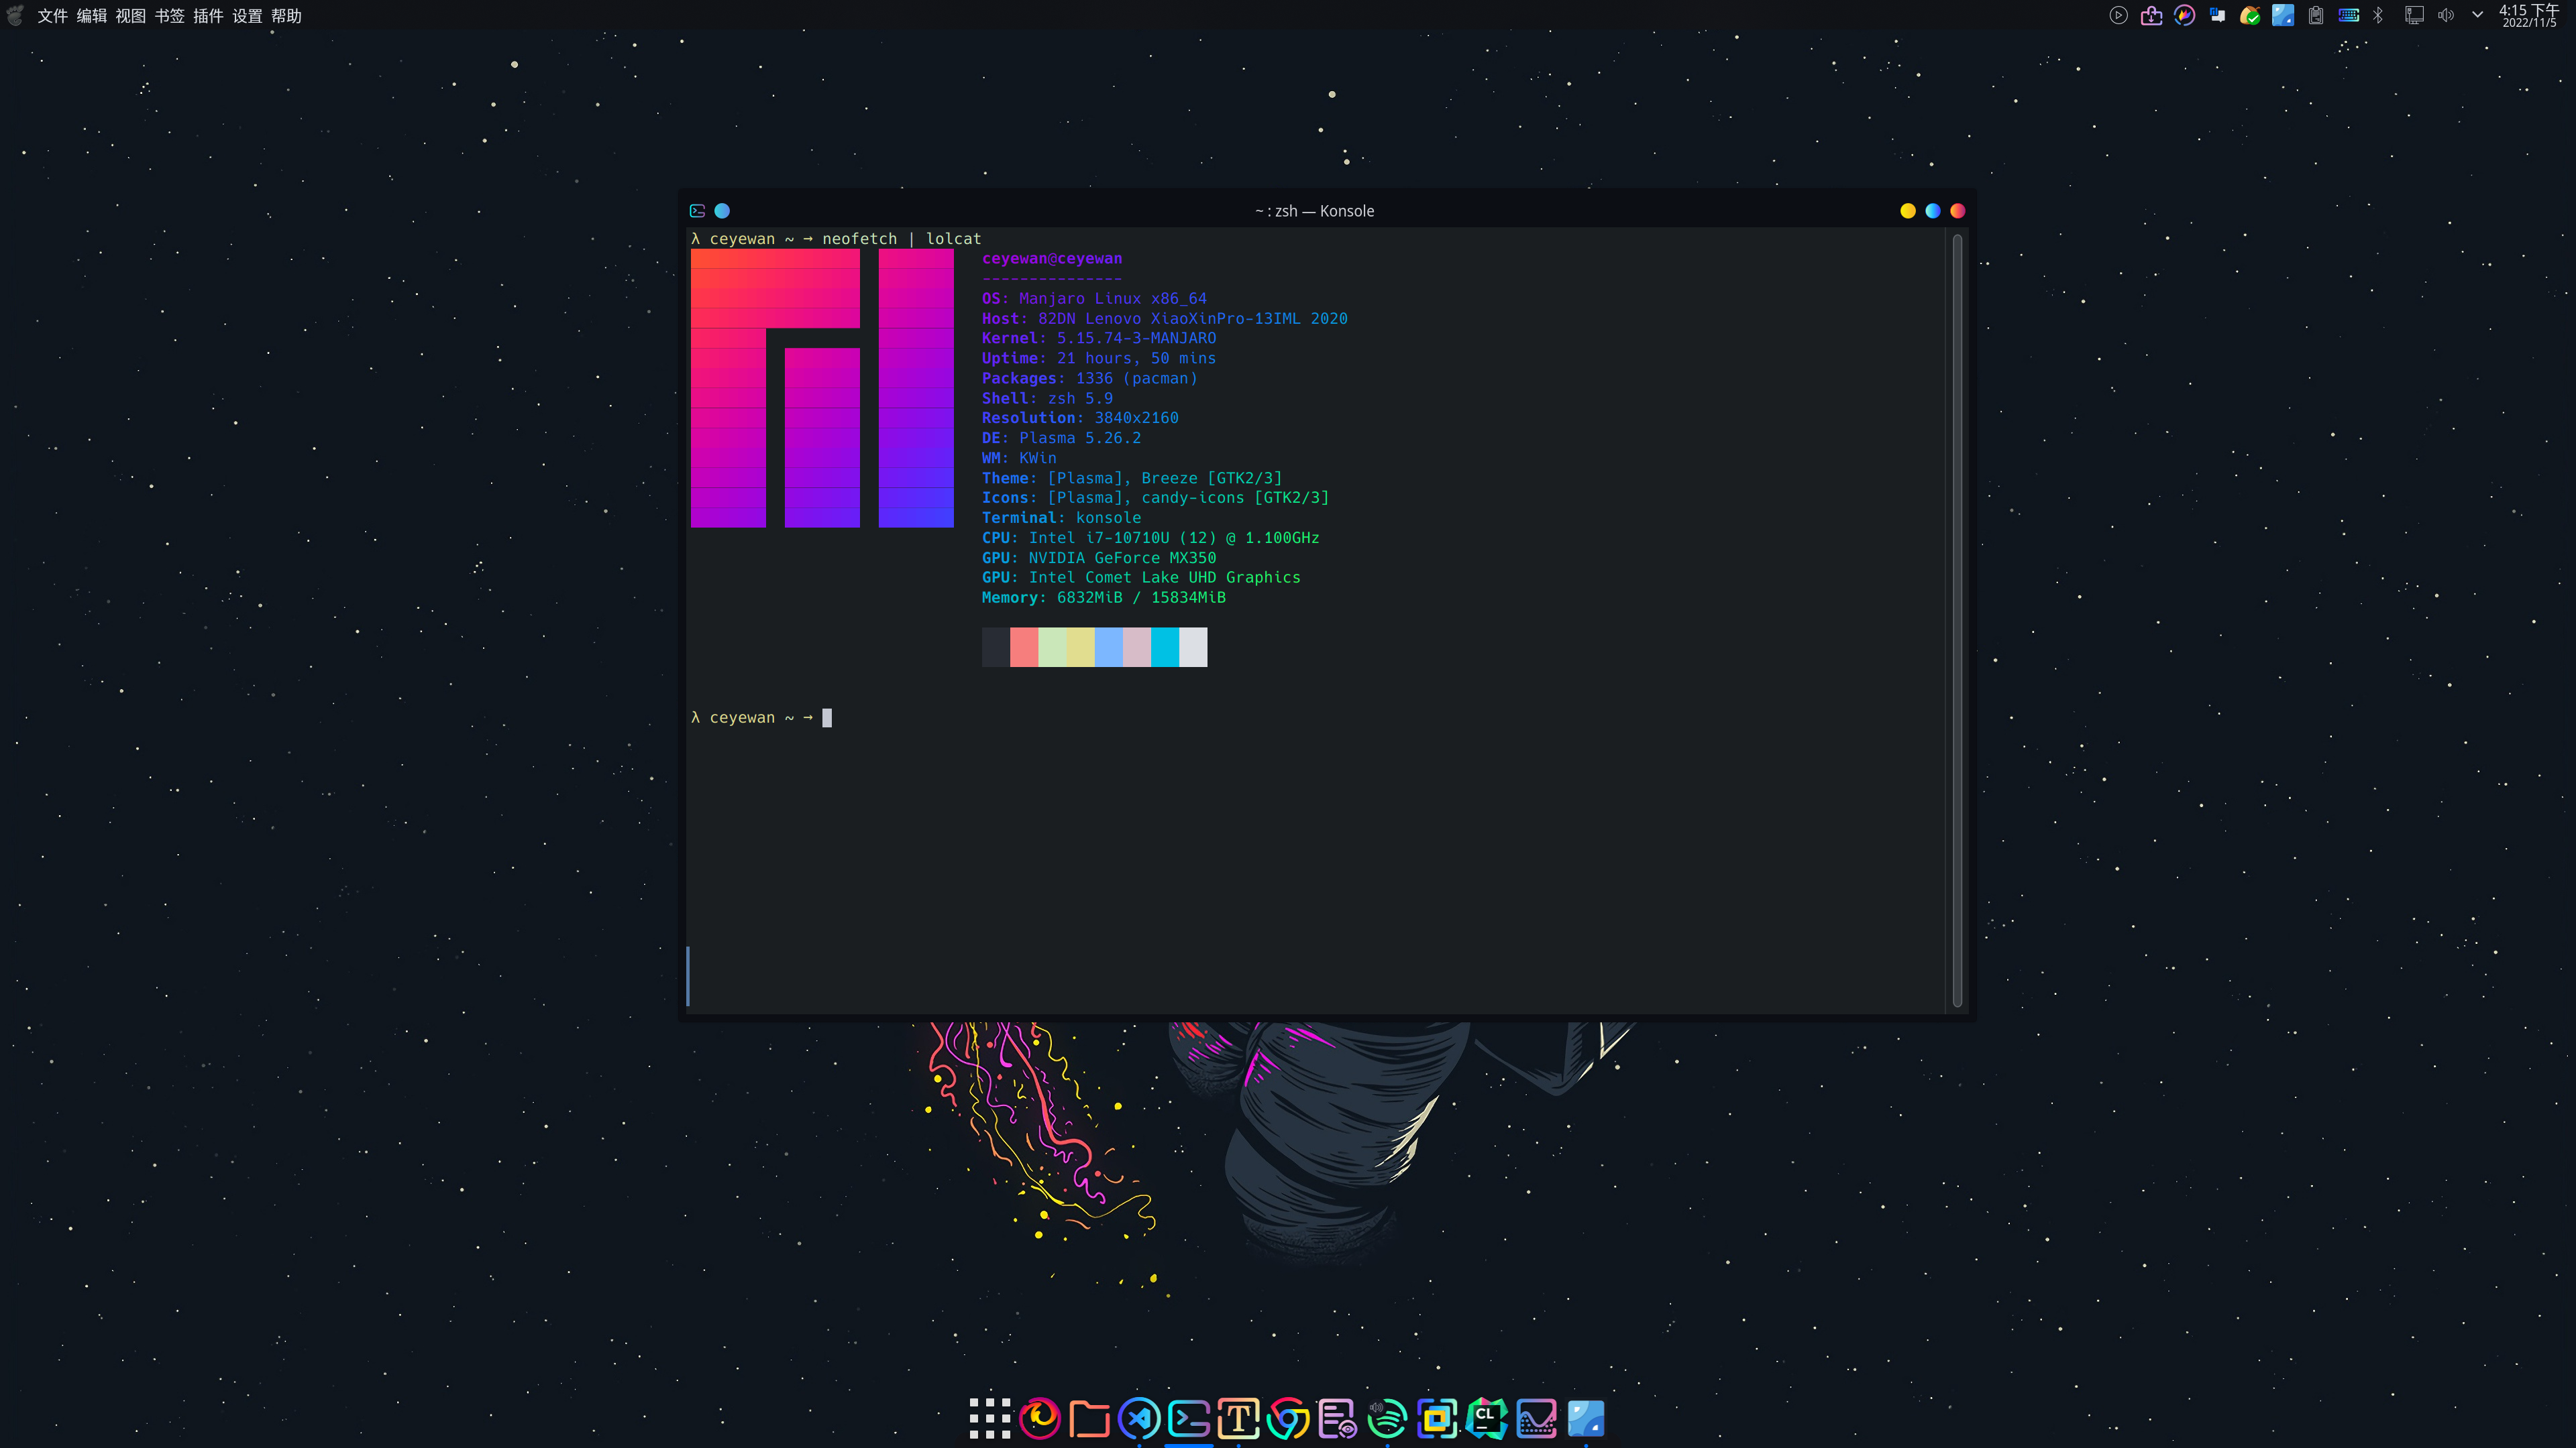This screenshot has height=1448, width=2576.
Task: Click the Manjaro chat notification tray icon
Action: [2217, 15]
